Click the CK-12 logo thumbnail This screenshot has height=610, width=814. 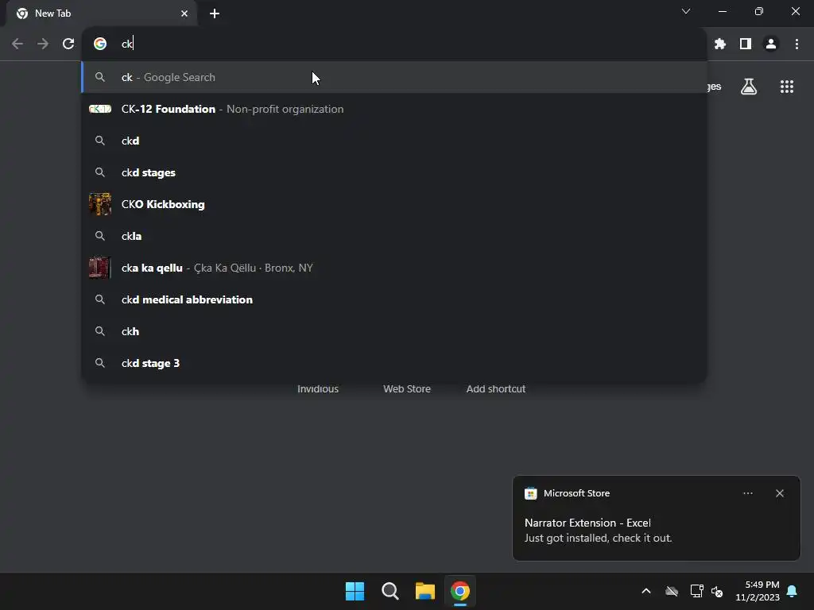[100, 109]
